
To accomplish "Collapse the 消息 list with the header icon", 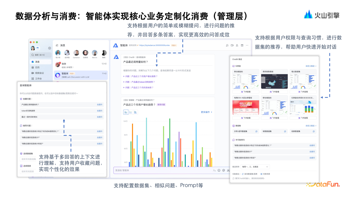I will click(x=57, y=45).
